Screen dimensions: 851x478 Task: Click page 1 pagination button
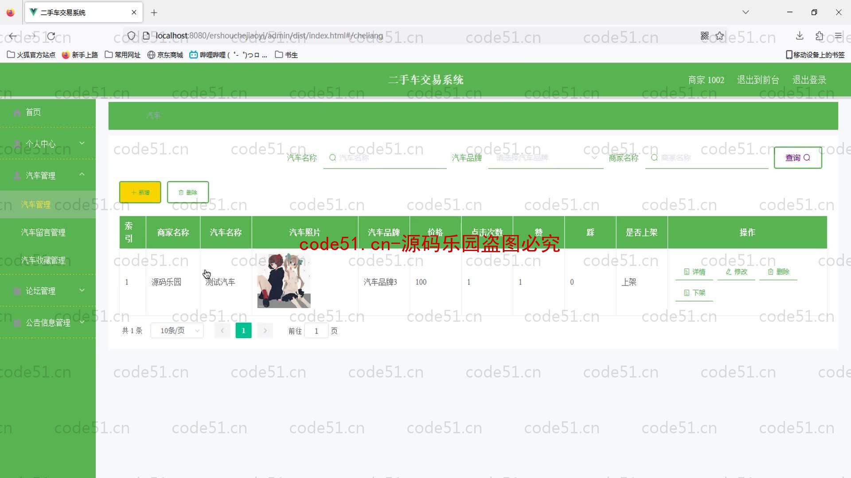243,330
